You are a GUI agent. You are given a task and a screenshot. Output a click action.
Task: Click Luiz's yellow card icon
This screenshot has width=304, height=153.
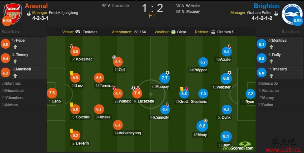[72, 73]
